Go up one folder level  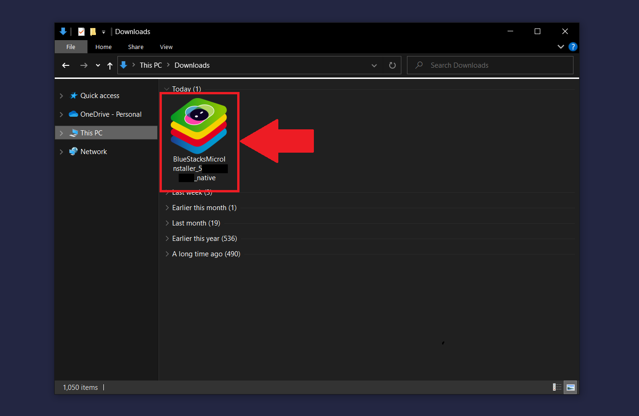click(x=109, y=65)
